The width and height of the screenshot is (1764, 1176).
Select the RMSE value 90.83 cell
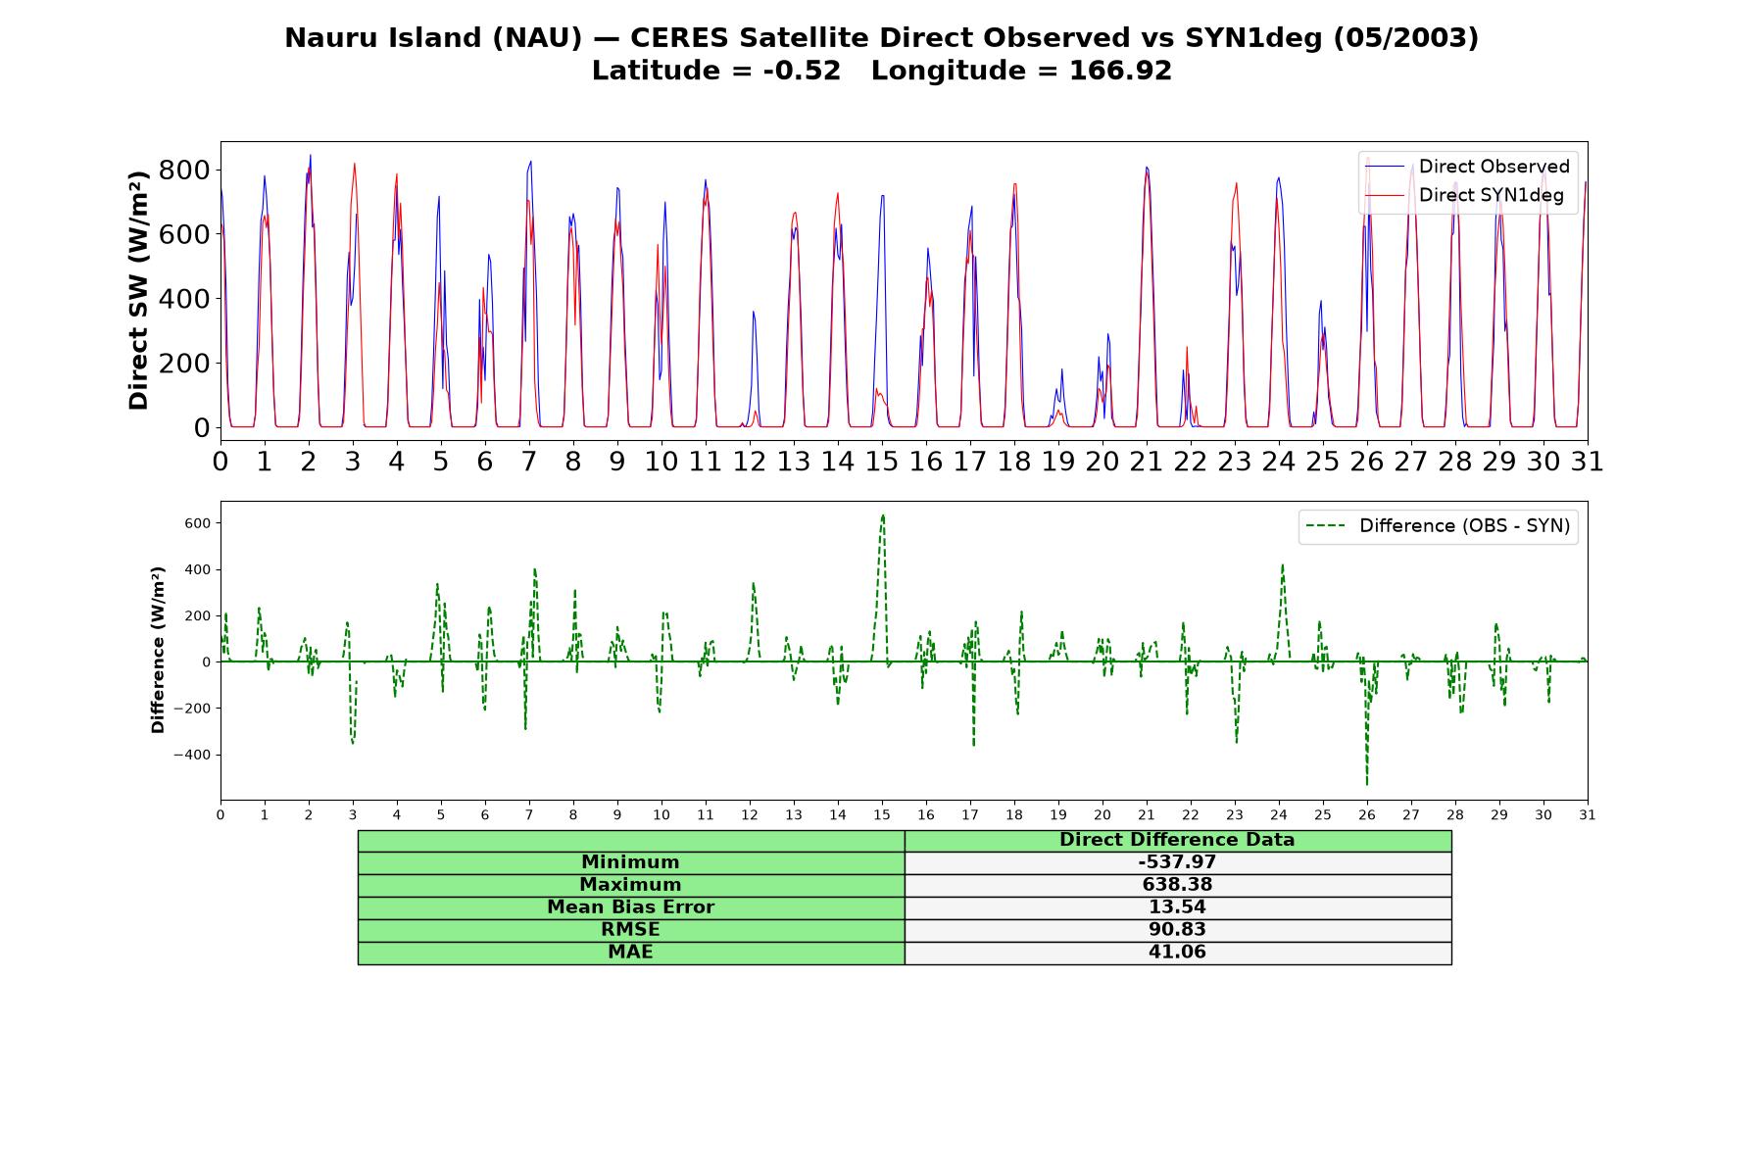(1177, 930)
